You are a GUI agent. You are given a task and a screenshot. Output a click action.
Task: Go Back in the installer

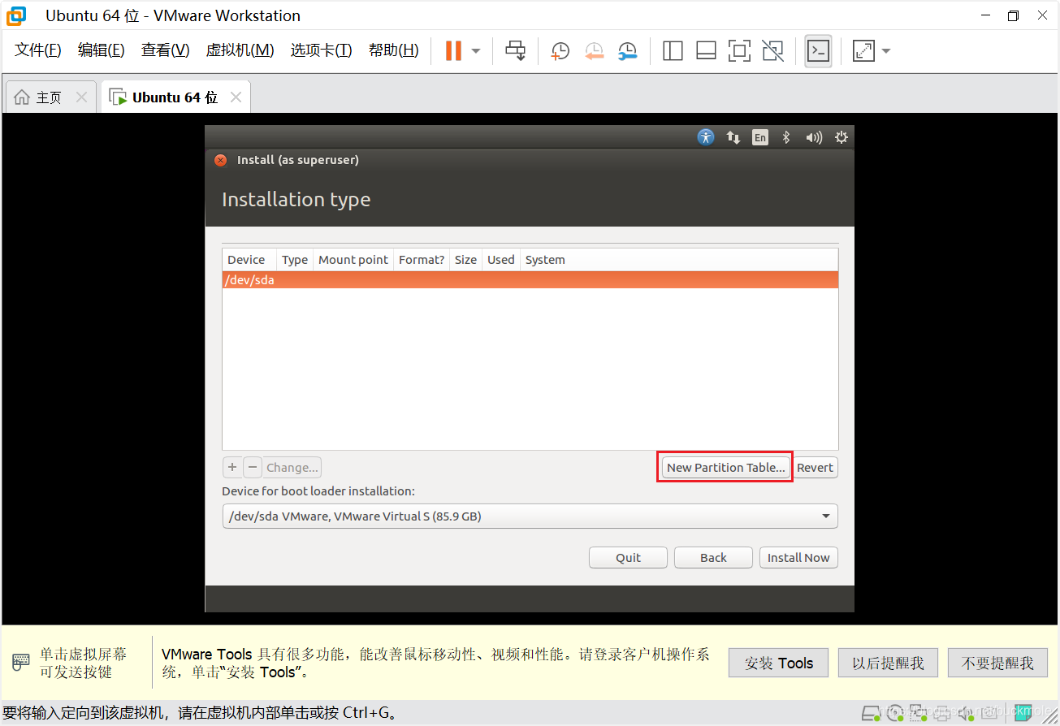(x=713, y=557)
